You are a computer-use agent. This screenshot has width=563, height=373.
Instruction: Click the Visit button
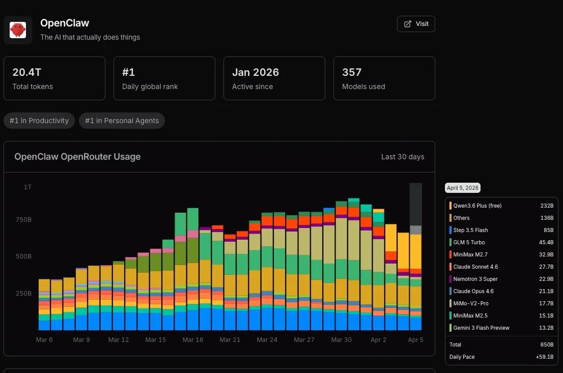[416, 23]
